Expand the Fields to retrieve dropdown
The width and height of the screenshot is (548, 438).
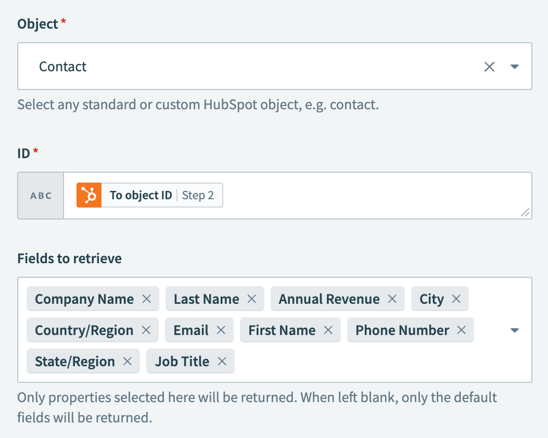(x=515, y=330)
